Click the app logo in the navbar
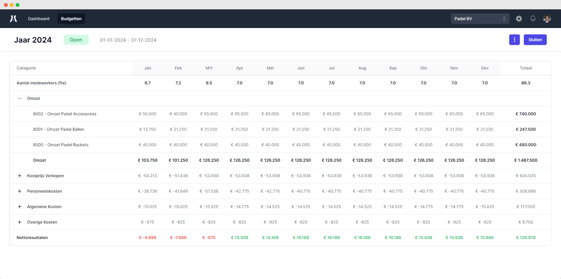This screenshot has height=279, width=561. pyautogui.click(x=13, y=19)
